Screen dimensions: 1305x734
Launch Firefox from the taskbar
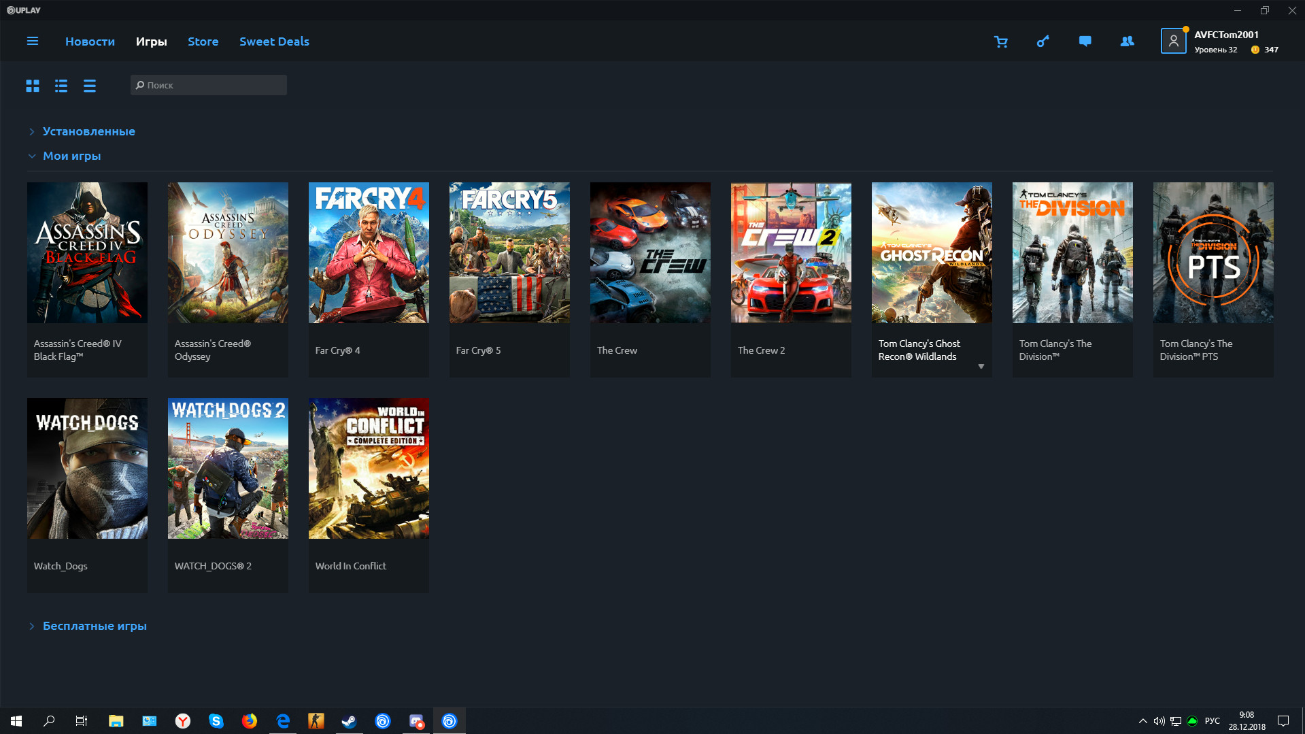[250, 721]
